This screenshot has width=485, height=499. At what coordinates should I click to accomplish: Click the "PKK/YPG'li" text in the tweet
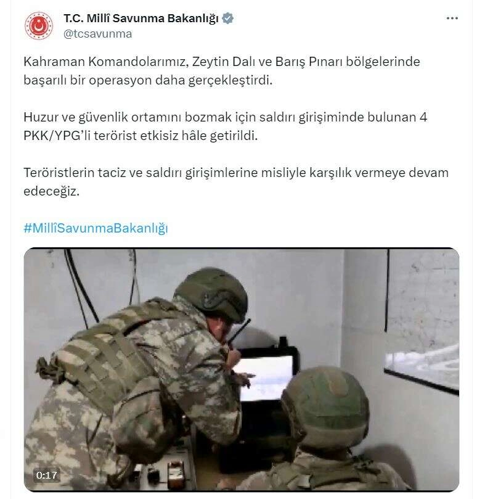(57, 136)
